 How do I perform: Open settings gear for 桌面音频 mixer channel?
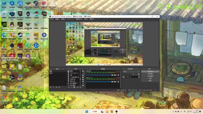pyautogui.click(x=118, y=75)
